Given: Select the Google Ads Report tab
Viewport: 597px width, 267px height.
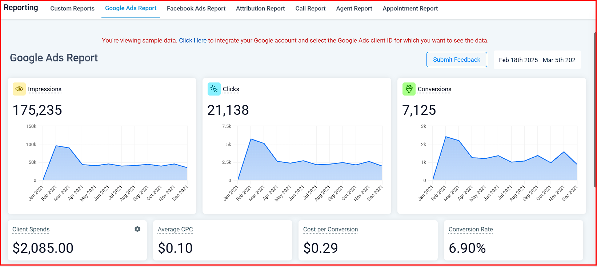Looking at the screenshot, I should coord(131,8).
